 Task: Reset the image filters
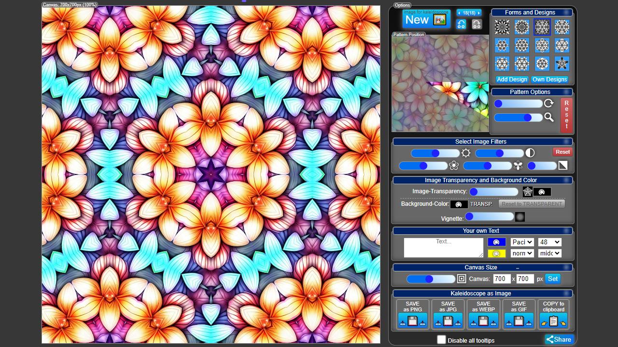coord(562,152)
